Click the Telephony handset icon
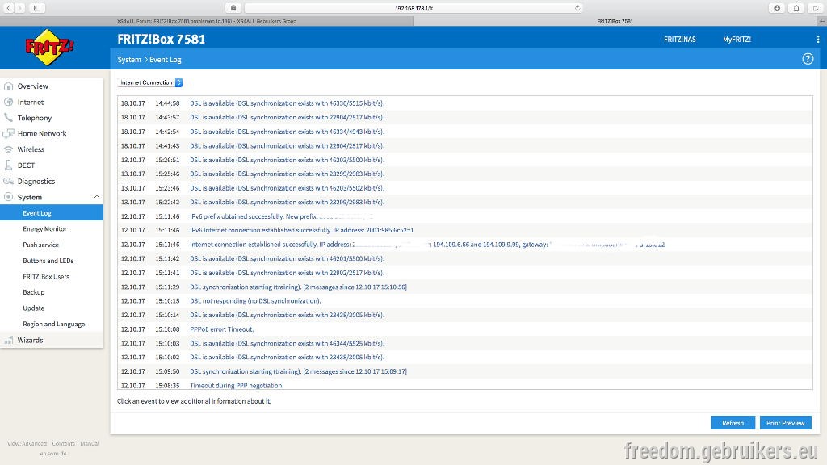 [8, 118]
